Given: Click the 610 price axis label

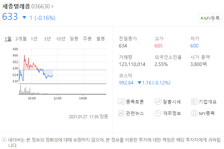Looking at the screenshot, I should coord(15,81).
